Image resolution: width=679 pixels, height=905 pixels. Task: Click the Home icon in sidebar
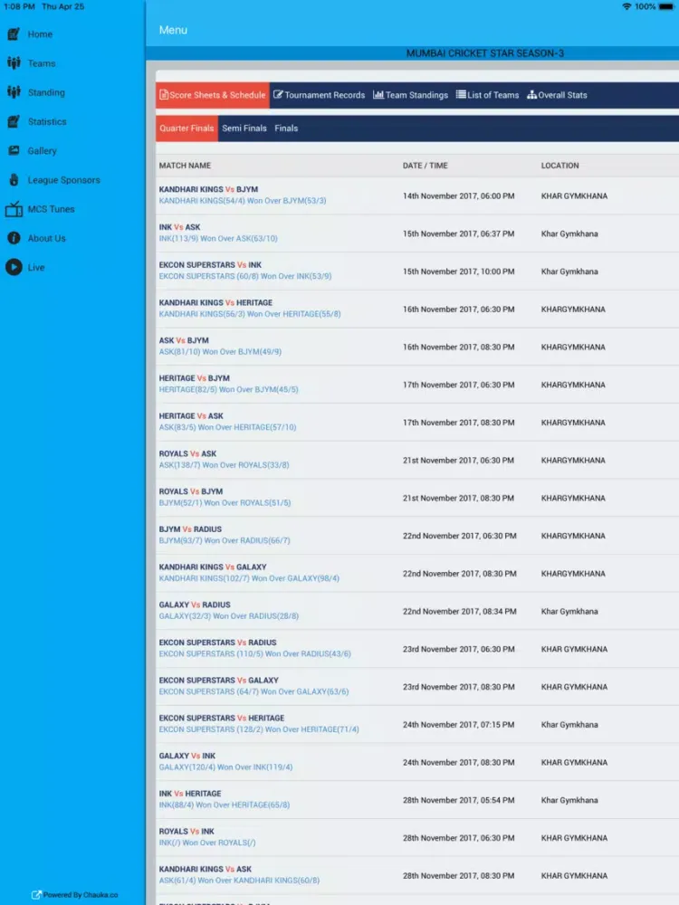[14, 34]
